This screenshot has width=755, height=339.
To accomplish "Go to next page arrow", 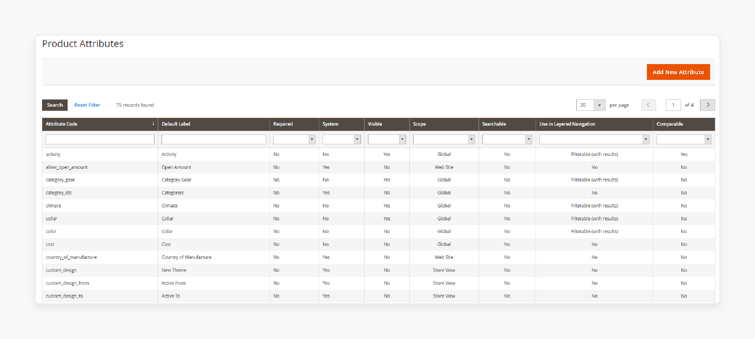I will (x=708, y=105).
